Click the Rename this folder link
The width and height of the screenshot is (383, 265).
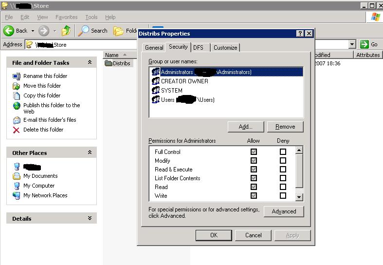click(45, 76)
